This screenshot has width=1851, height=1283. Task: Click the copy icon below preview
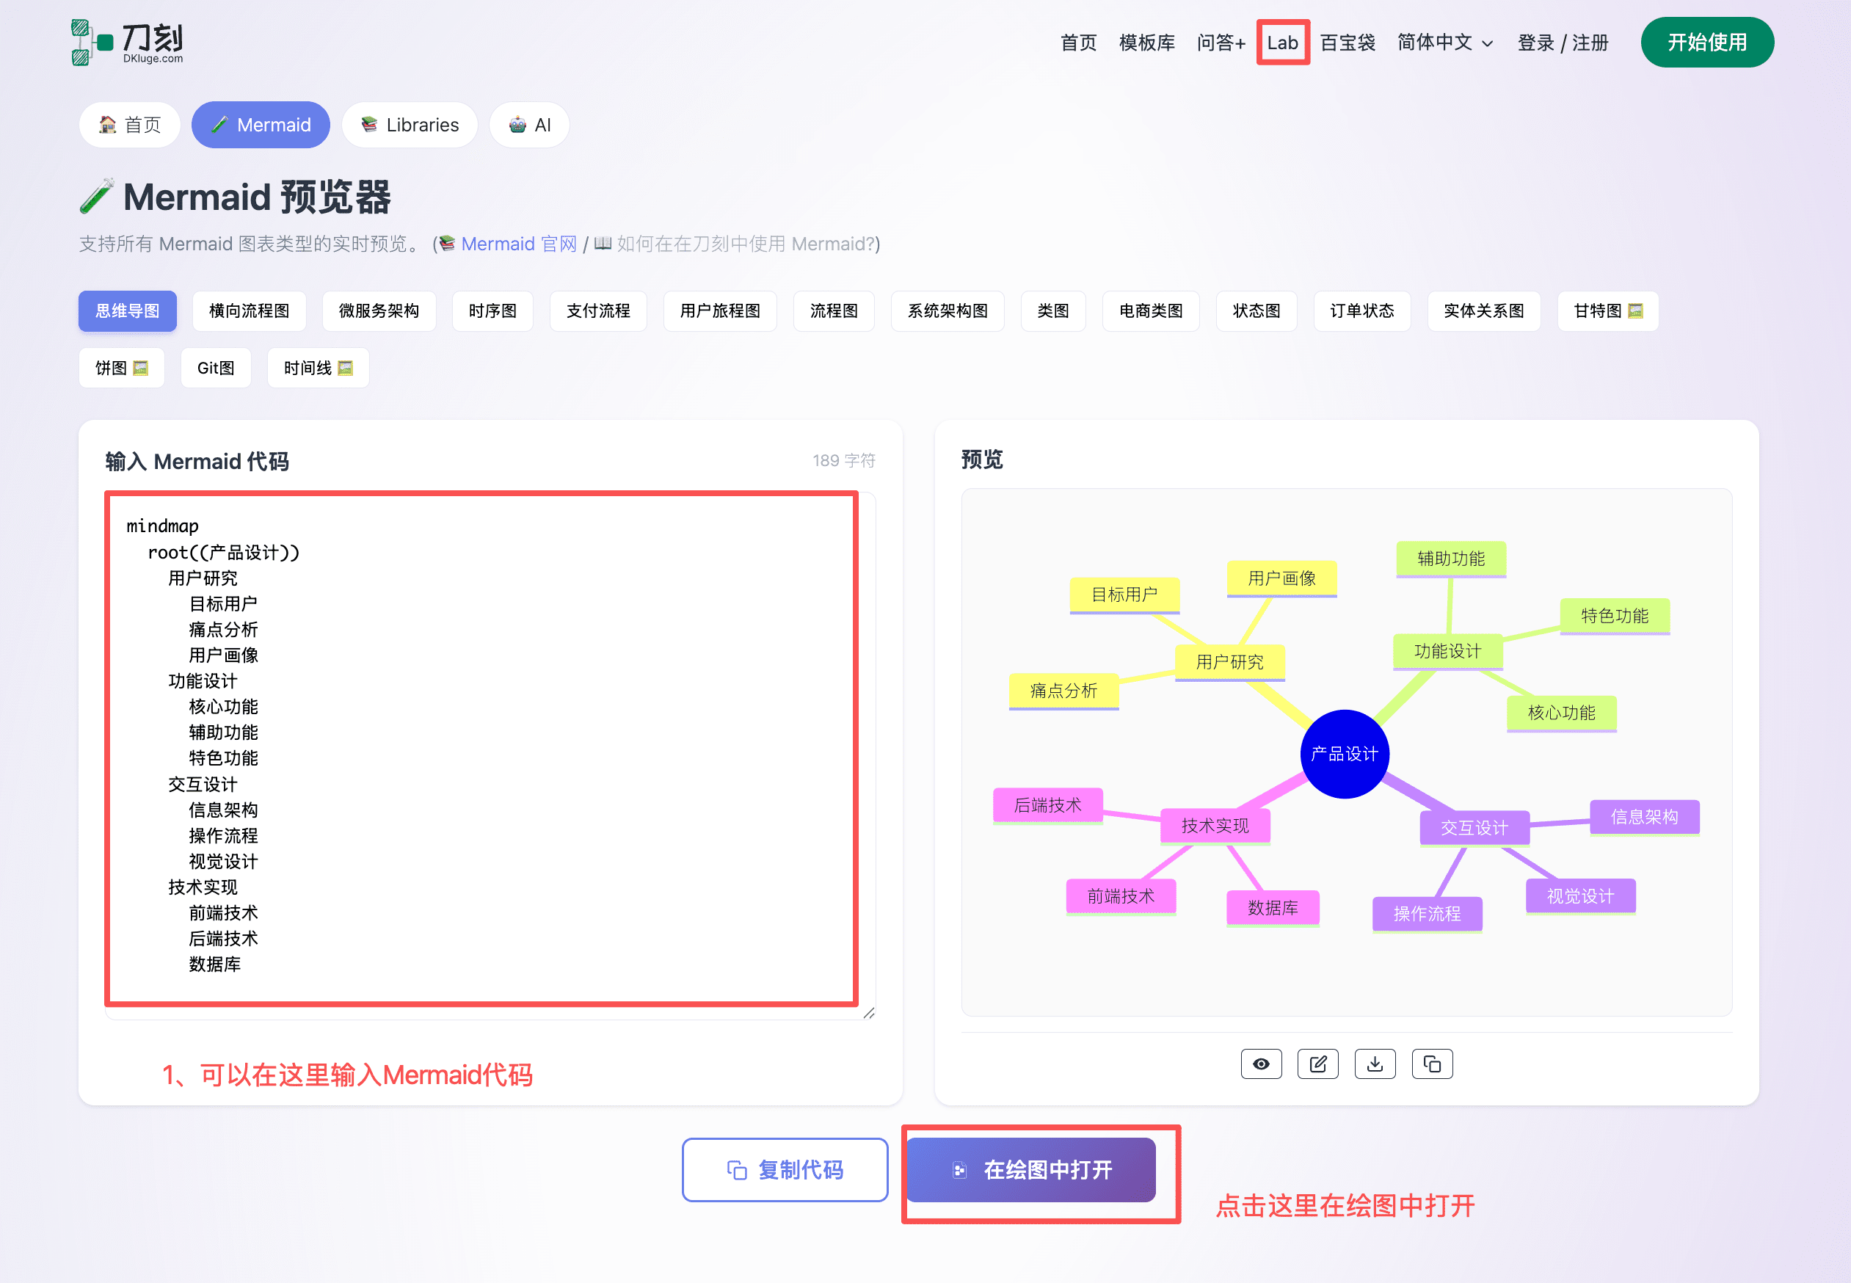(x=1432, y=1064)
